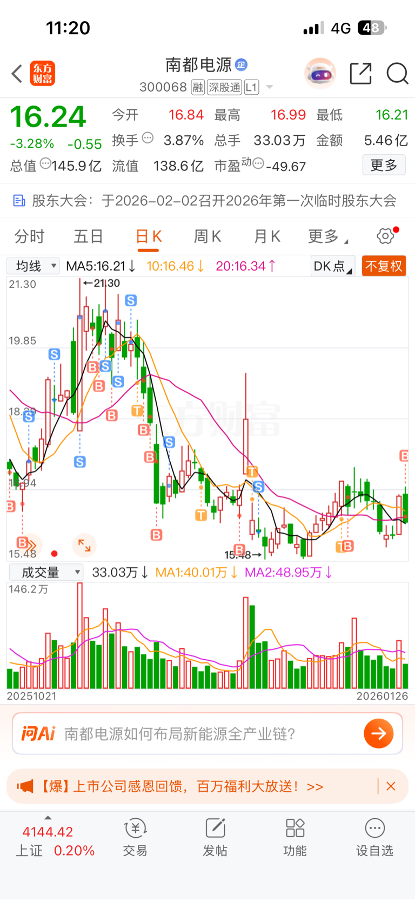Close the promo banner X

[391, 786]
